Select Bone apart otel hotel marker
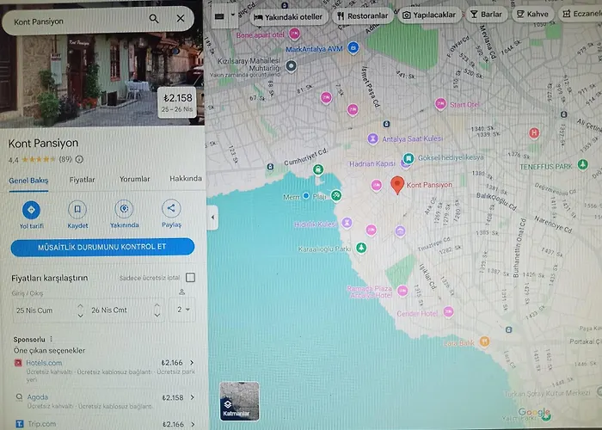 [294, 34]
